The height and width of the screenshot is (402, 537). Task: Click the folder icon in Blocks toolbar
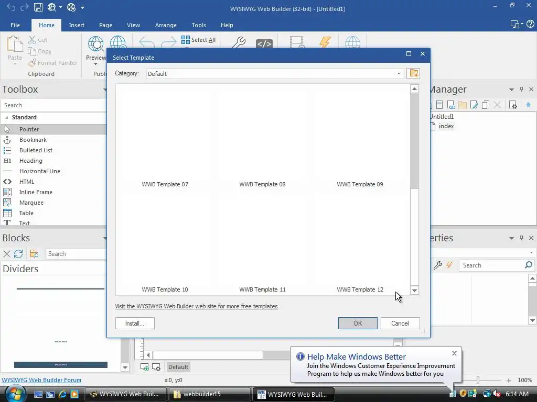click(34, 254)
